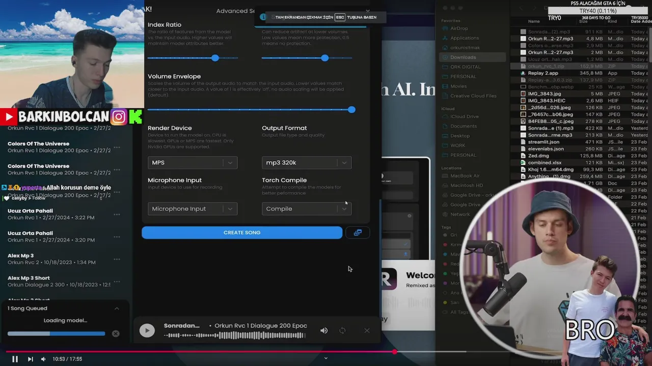Adjust the Index Ratio slider

(x=215, y=58)
